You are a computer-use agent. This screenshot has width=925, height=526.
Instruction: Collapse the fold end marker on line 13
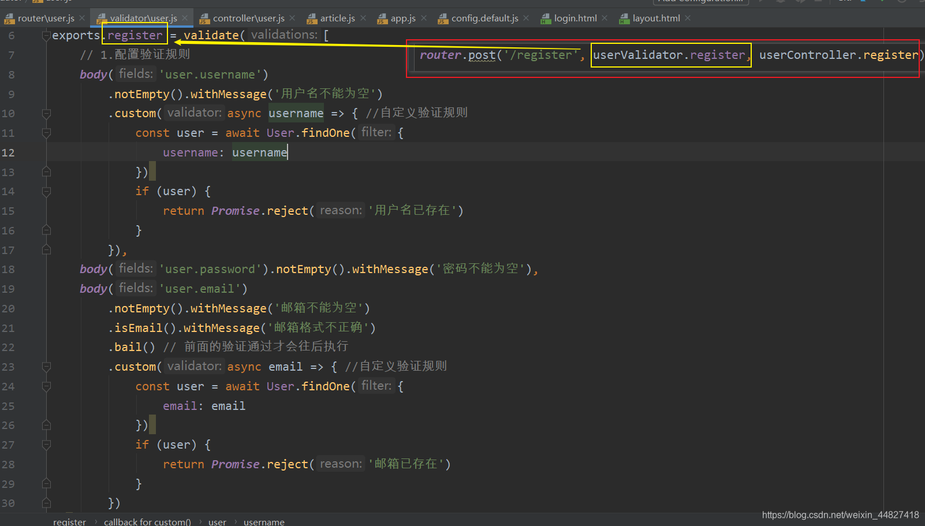[x=47, y=172]
